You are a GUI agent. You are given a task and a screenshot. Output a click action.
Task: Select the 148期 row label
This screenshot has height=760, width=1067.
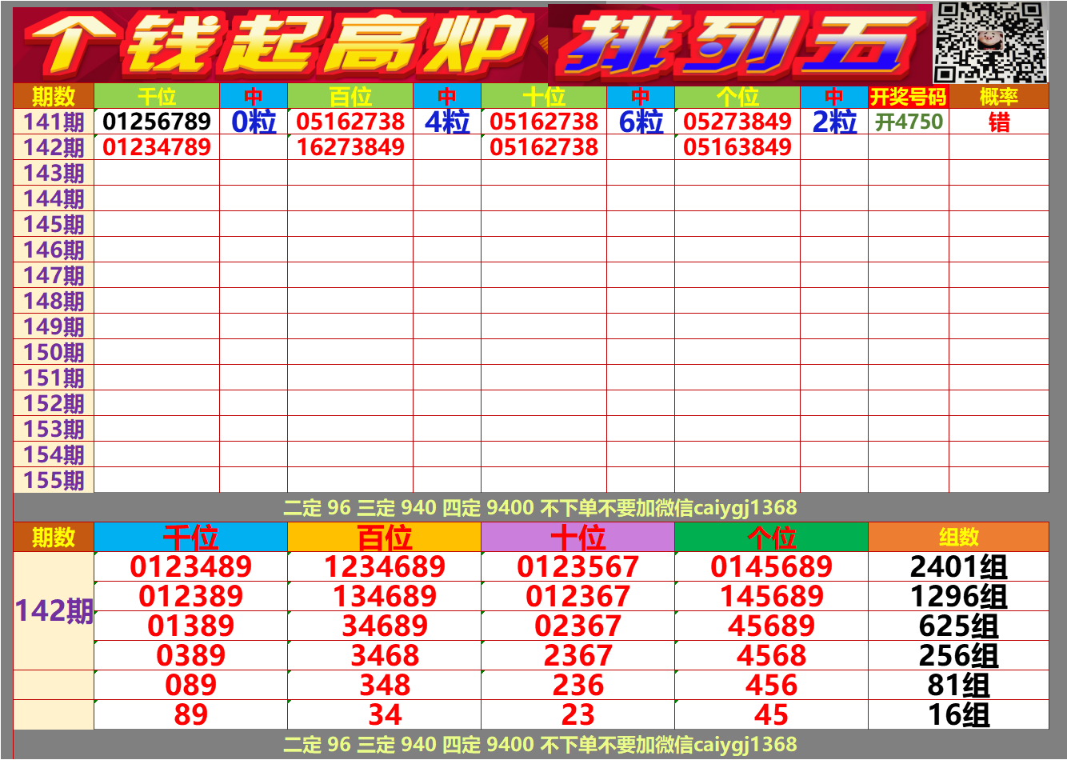point(54,301)
